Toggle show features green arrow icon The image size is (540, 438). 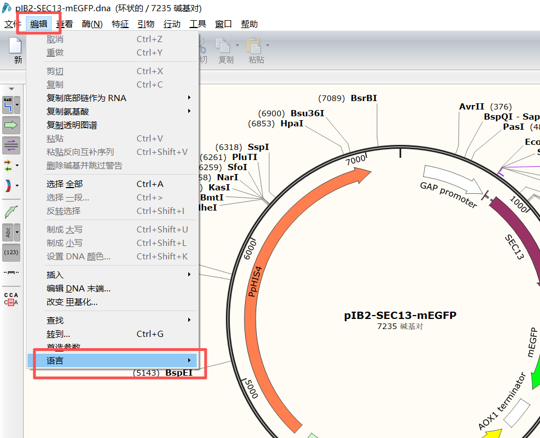(11, 125)
